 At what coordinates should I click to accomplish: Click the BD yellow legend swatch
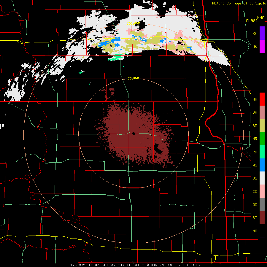(x=262, y=126)
